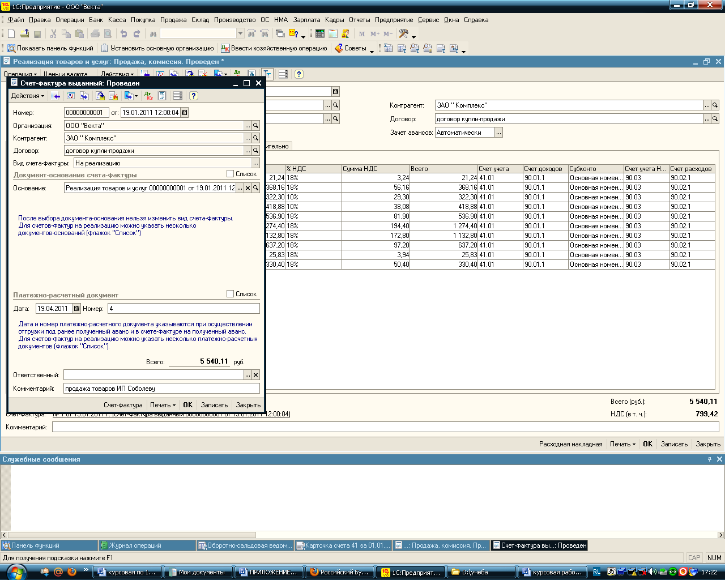The height and width of the screenshot is (580, 725).
Task: Click the Дт/Кт postings icon in invoice dialog
Action: pyautogui.click(x=148, y=96)
